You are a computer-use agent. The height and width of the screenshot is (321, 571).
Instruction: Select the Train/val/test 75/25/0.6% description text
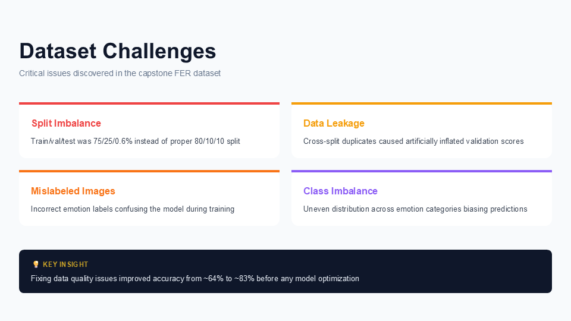click(x=136, y=141)
